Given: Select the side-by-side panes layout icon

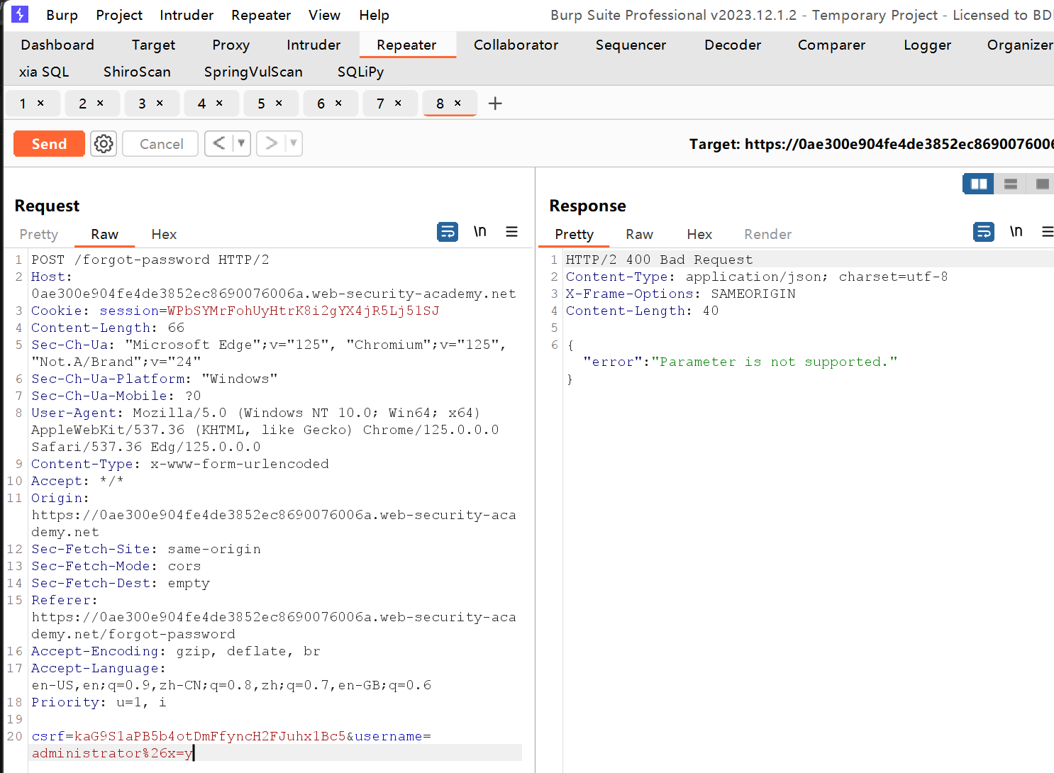Looking at the screenshot, I should click(x=978, y=183).
